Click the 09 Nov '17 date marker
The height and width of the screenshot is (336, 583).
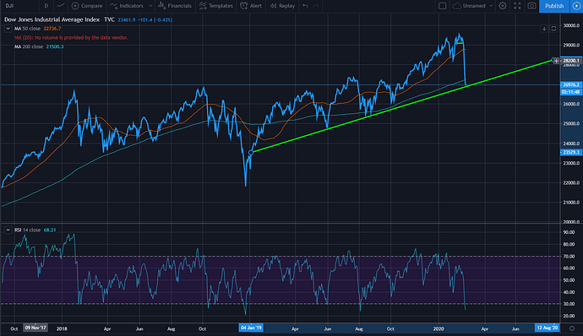pos(35,328)
